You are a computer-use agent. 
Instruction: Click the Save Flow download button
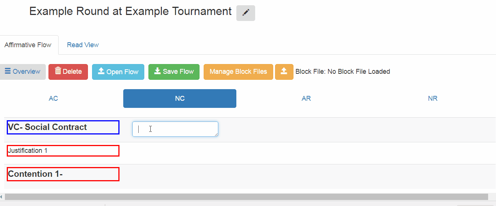pos(174,72)
